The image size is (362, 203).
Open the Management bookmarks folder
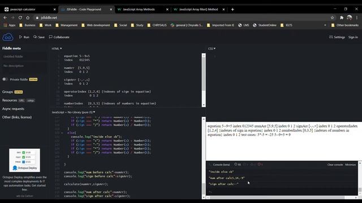point(67,25)
